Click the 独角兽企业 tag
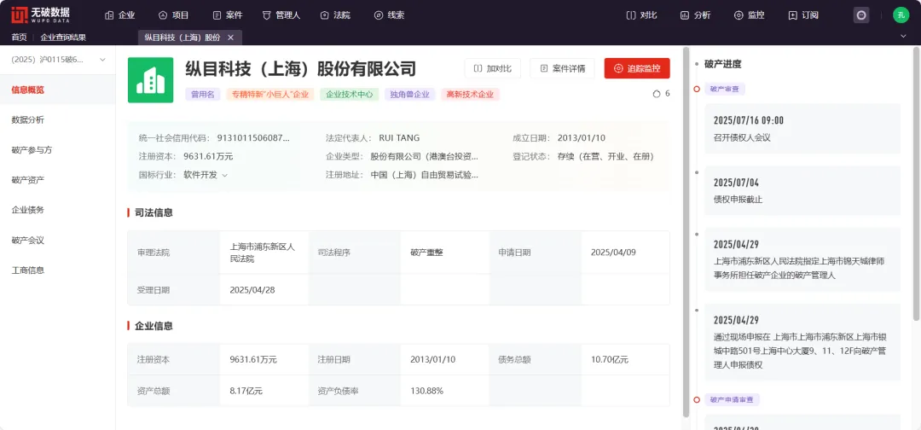 410,94
